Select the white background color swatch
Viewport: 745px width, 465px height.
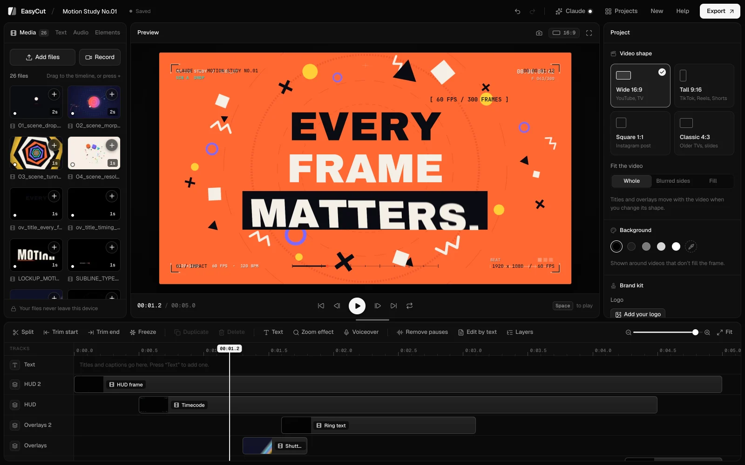676,246
